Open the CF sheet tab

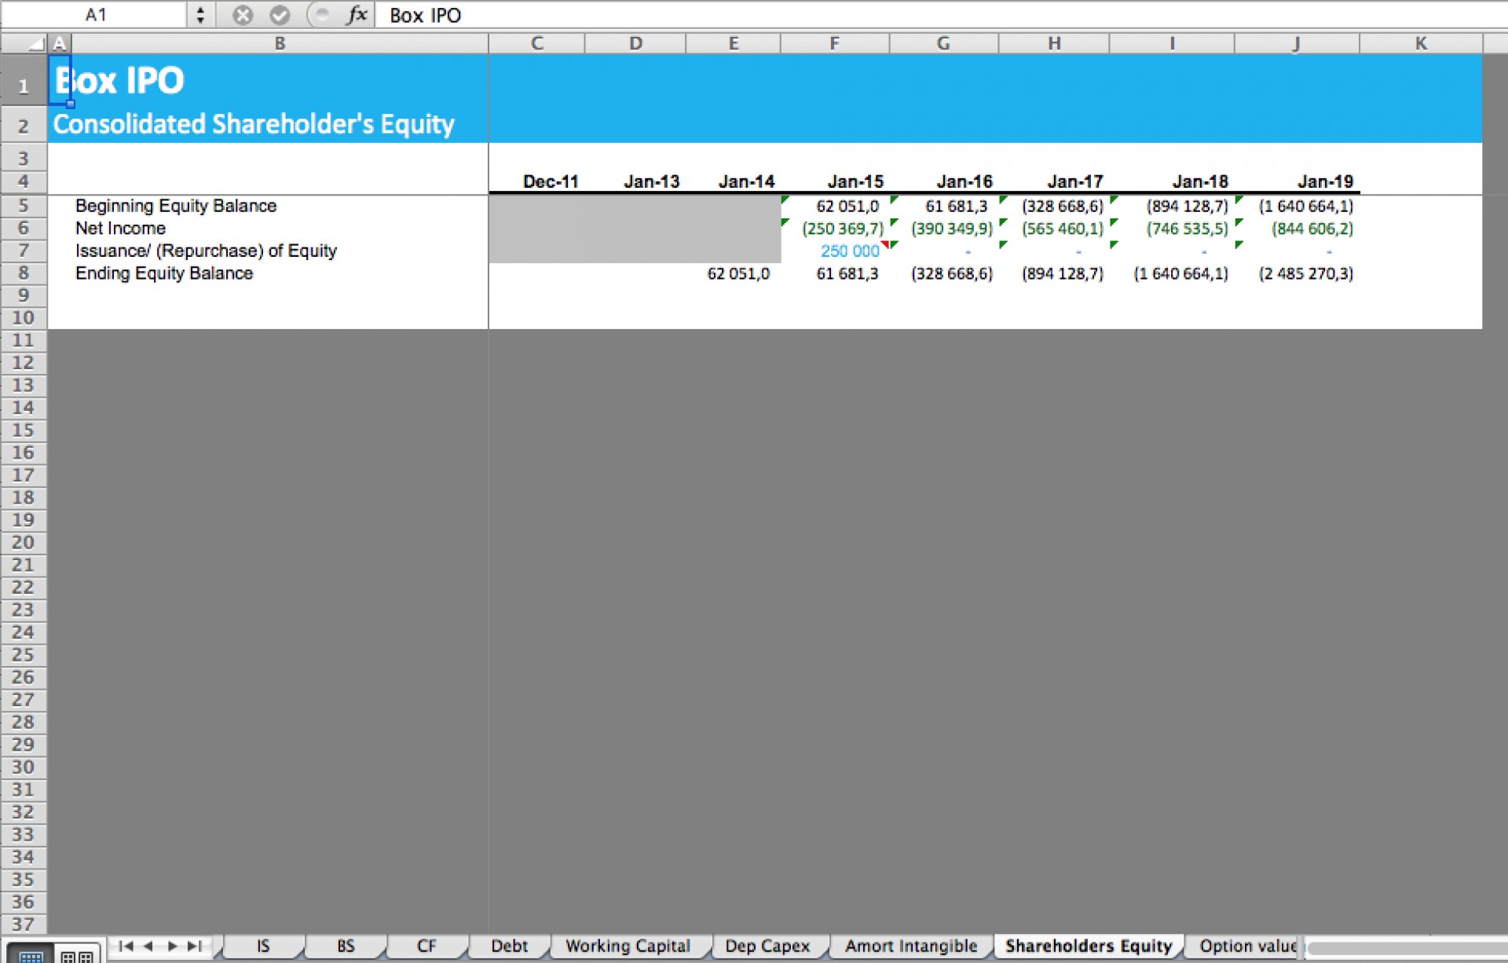click(x=426, y=946)
